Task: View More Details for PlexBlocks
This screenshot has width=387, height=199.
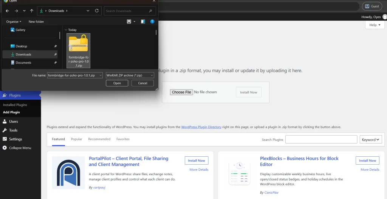Action: point(370,170)
